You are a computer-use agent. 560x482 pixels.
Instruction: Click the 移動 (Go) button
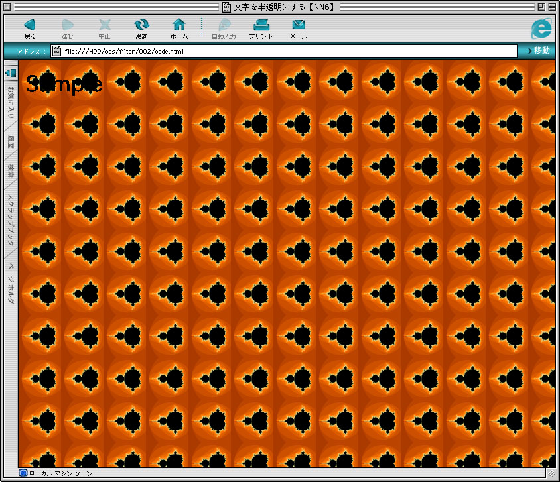click(539, 51)
